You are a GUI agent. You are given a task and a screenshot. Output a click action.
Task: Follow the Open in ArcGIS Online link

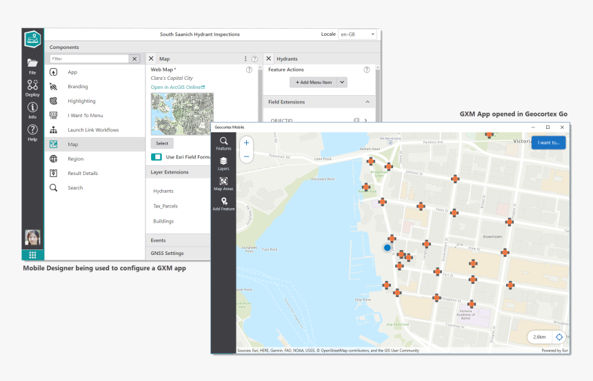178,87
